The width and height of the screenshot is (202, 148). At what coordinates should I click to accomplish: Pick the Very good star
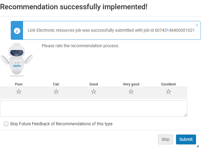(x=131, y=92)
